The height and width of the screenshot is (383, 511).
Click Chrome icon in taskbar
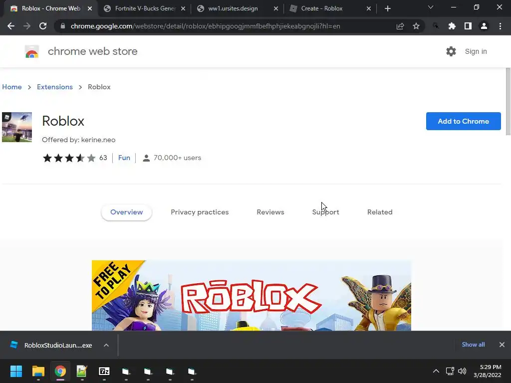point(60,371)
